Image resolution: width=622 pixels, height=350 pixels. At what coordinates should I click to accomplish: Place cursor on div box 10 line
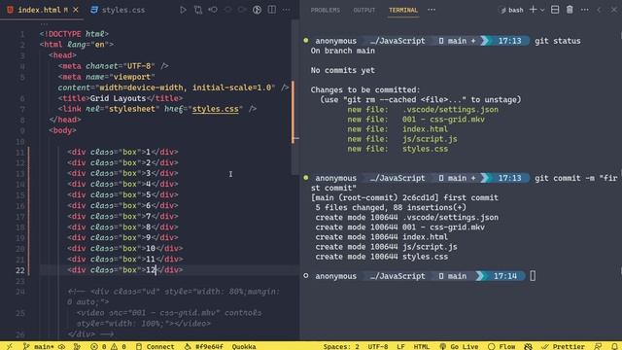(x=125, y=248)
